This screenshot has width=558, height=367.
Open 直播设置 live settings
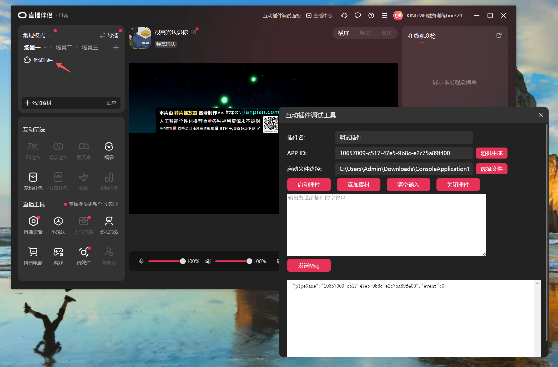point(33,221)
